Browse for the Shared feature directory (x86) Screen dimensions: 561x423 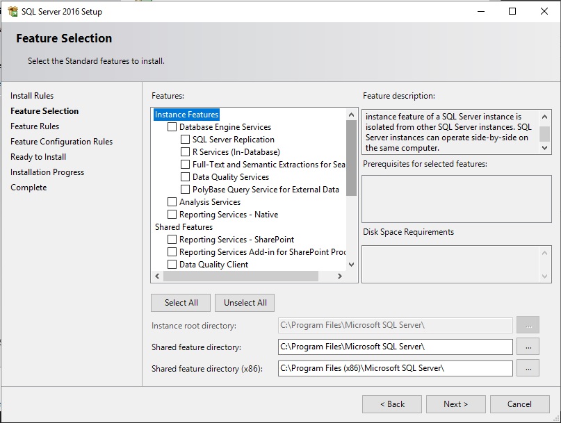(x=528, y=369)
